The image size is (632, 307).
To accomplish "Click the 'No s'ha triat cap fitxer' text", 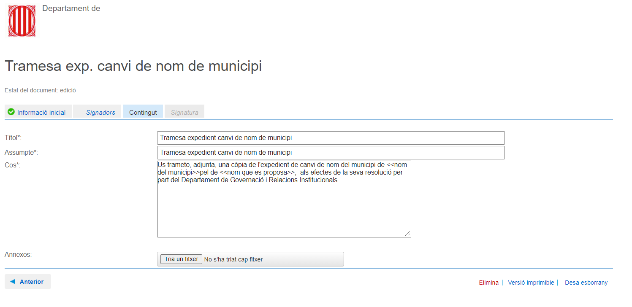I will tap(233, 259).
